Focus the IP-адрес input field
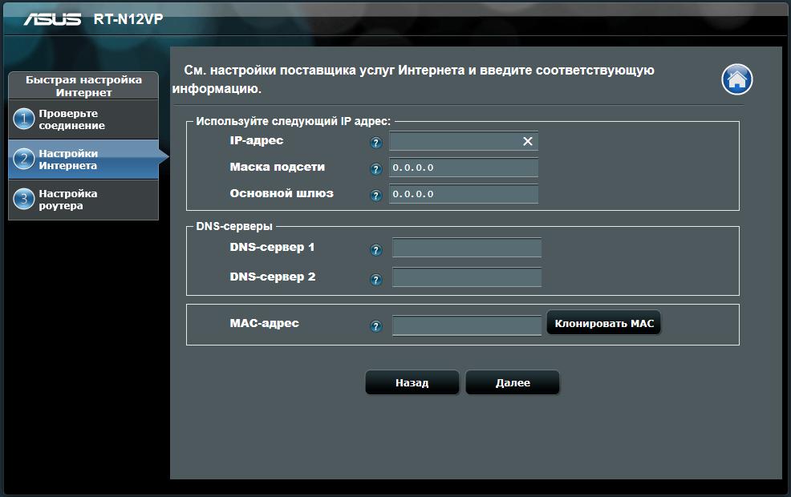791x497 pixels. point(453,141)
